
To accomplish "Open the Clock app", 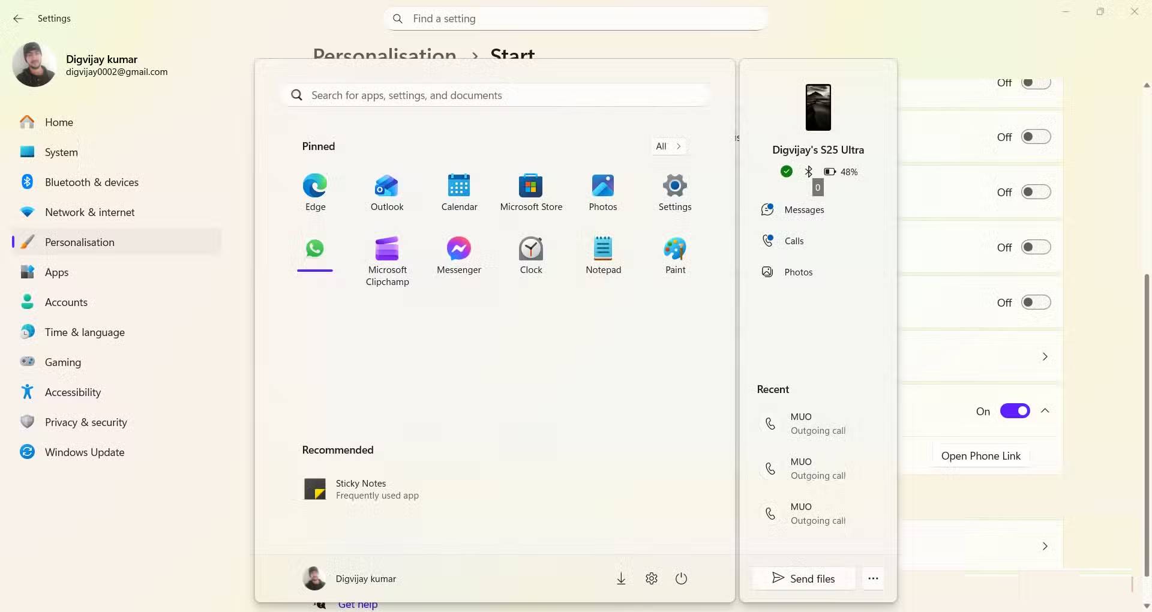I will coord(531,255).
